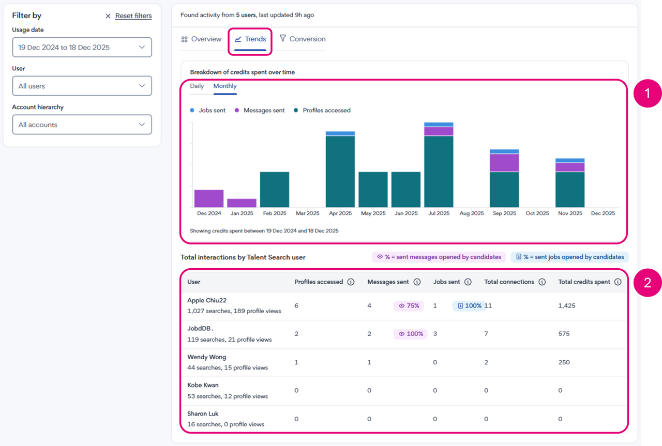Click the 100% jobs opened badge
Viewport: 662px width, 446px height.
coord(469,306)
